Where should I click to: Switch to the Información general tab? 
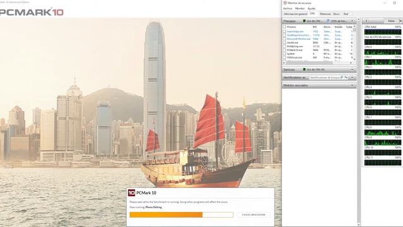pos(295,14)
